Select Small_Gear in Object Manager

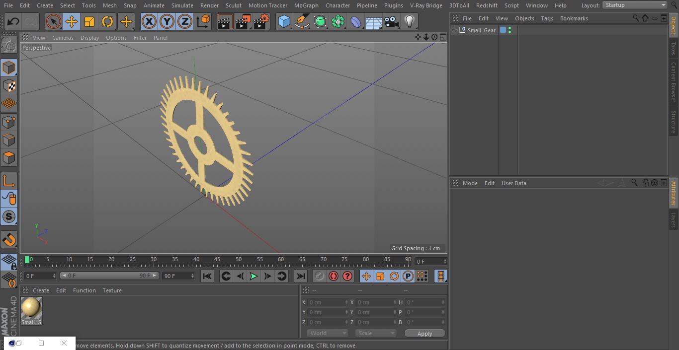point(481,30)
